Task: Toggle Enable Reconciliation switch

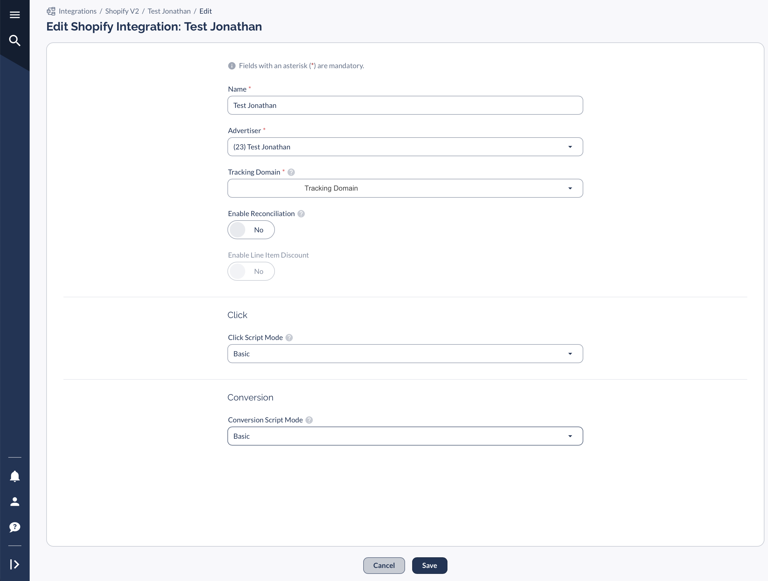Action: pos(251,230)
